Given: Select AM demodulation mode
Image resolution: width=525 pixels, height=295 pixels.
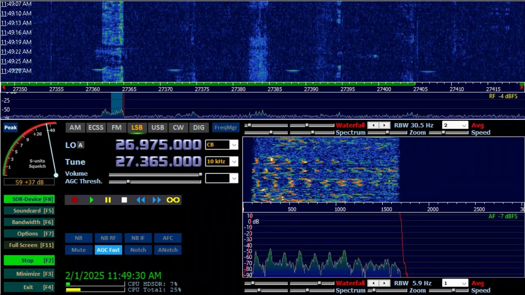Looking at the screenshot, I should click(x=75, y=127).
